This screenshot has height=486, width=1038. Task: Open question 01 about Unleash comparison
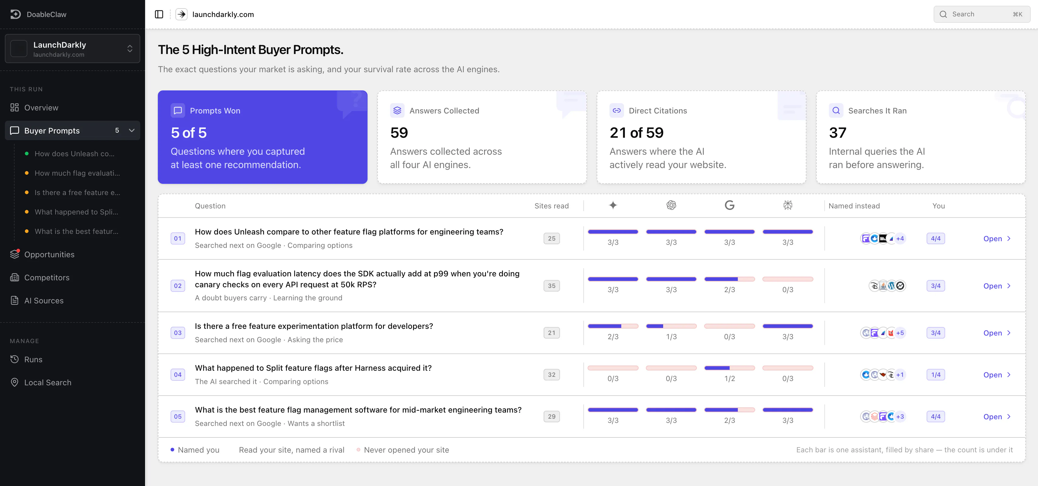[997, 239]
